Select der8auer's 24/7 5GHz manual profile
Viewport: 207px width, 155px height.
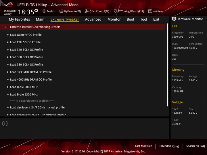pos(37,107)
